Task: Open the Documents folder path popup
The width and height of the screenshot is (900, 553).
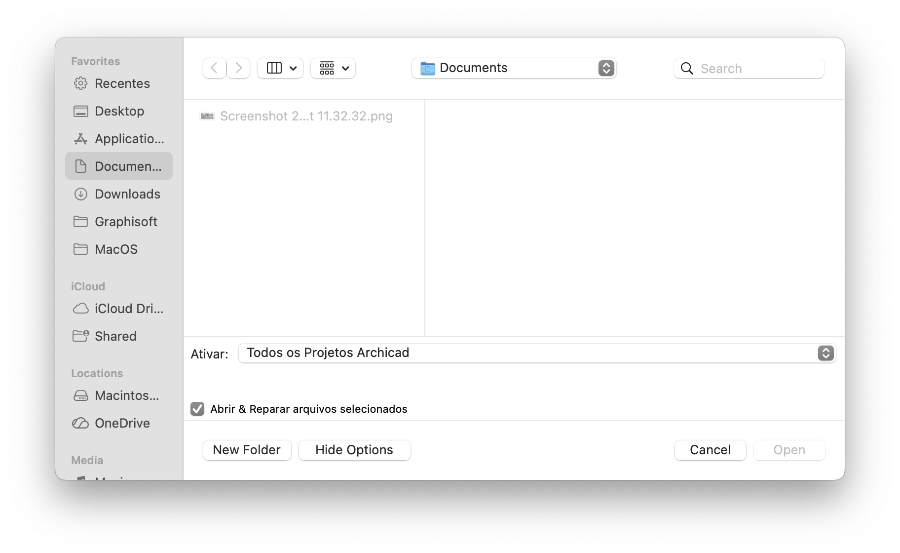Action: click(514, 68)
